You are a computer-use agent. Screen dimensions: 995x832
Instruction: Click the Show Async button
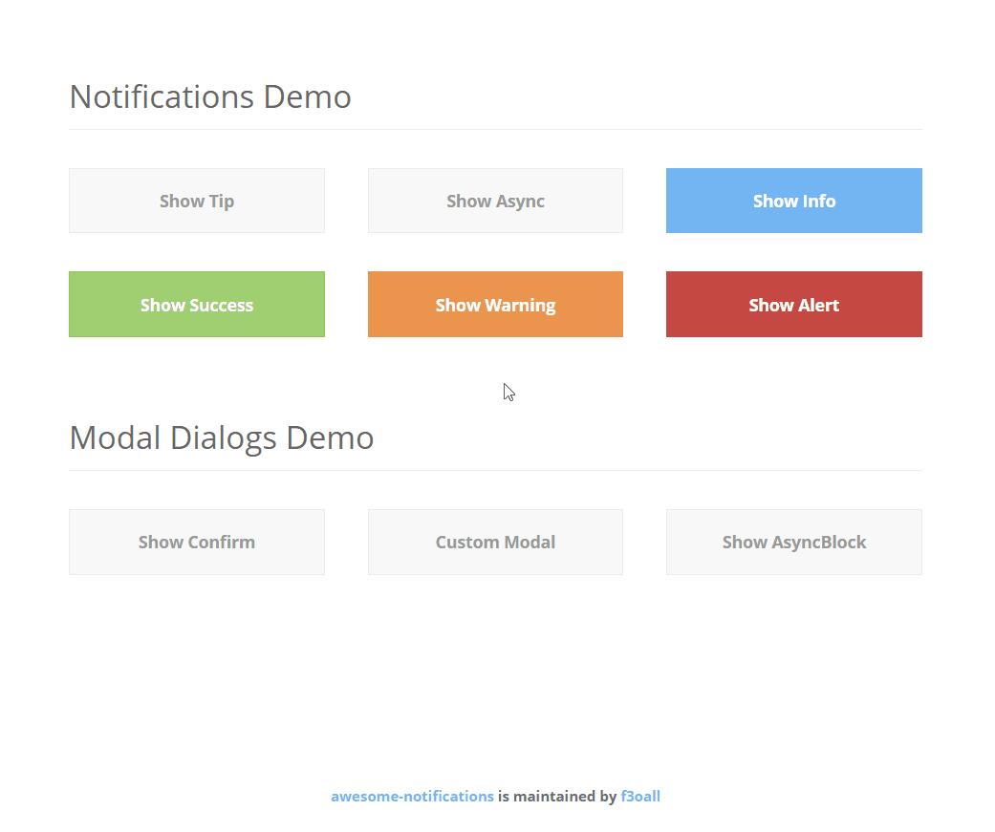pos(495,201)
